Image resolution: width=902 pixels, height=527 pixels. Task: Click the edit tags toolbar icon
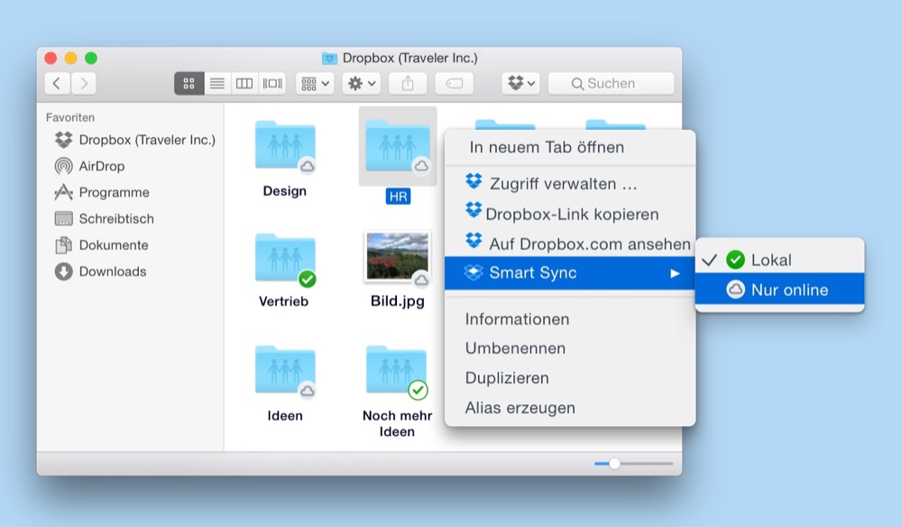click(454, 84)
